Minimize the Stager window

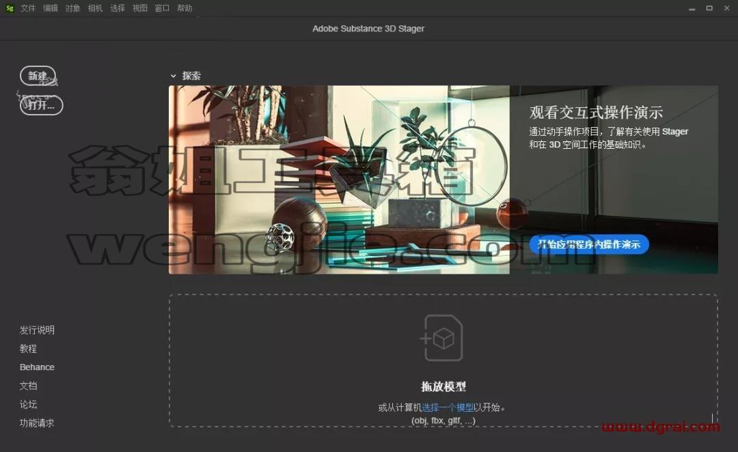tap(692, 8)
